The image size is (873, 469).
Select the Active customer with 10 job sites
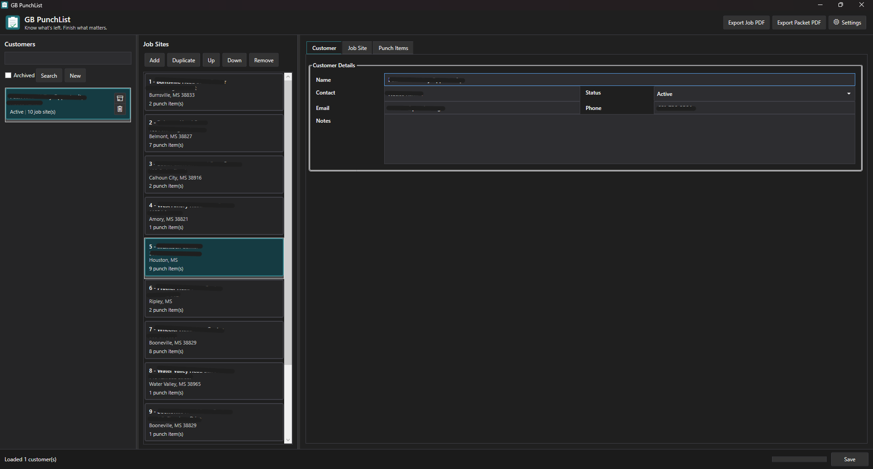click(x=68, y=105)
